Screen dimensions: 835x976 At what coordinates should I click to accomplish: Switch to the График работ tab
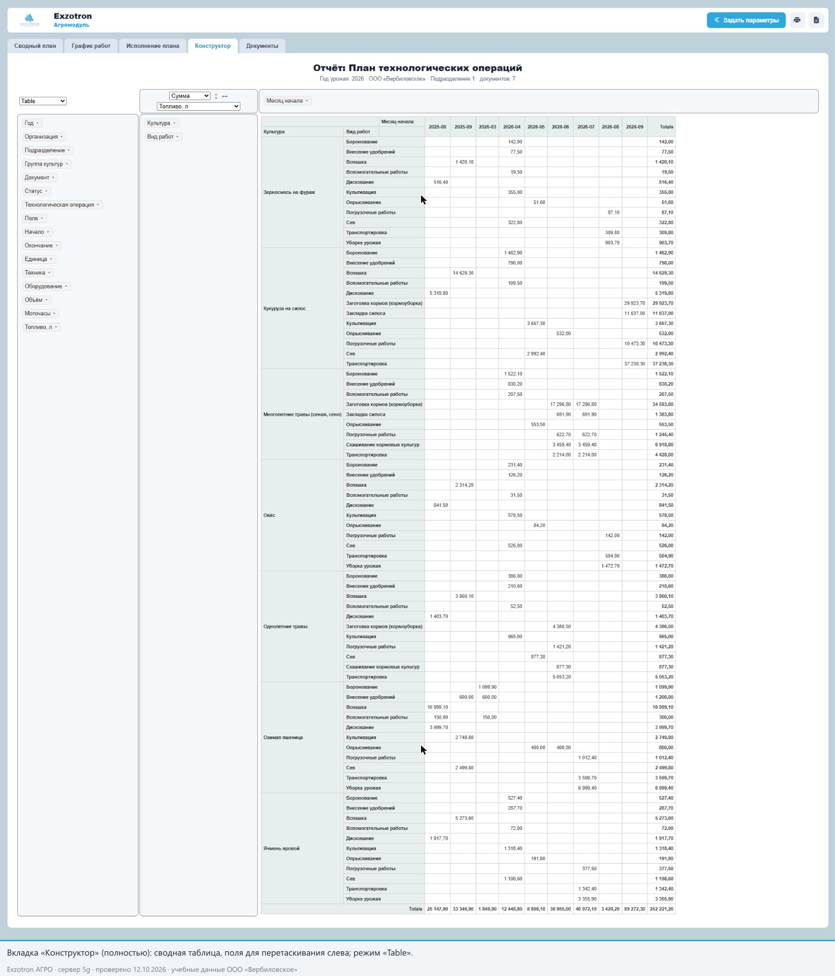(91, 46)
